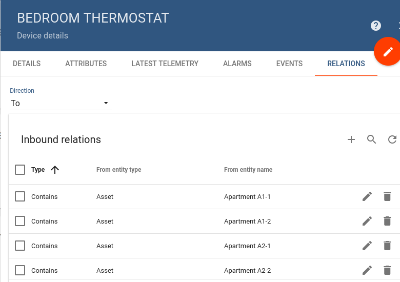The height and width of the screenshot is (282, 400).
Task: Edit relation from Apartment A1-1
Action: (x=367, y=196)
